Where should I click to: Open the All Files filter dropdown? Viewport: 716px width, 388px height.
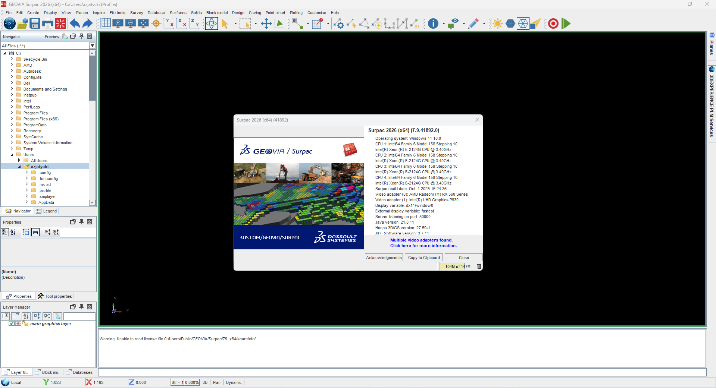click(93, 46)
